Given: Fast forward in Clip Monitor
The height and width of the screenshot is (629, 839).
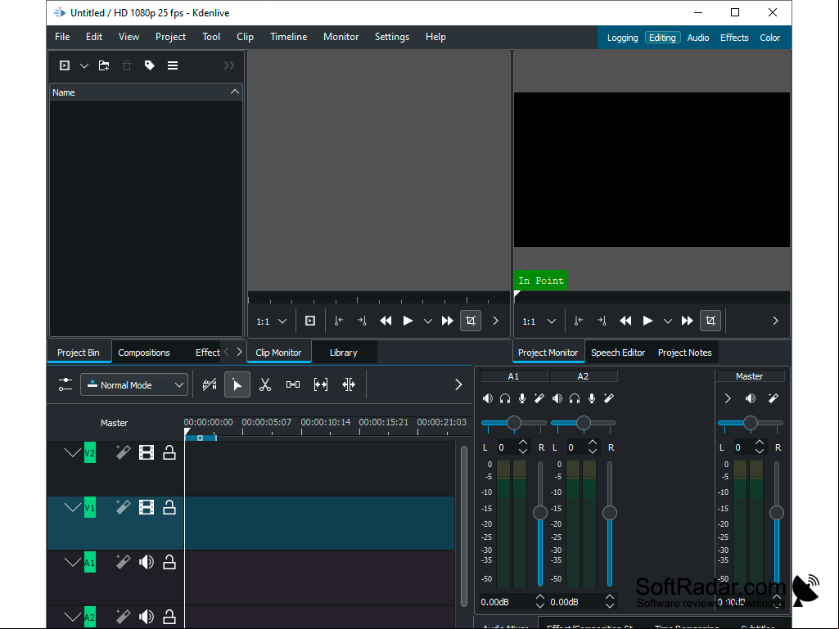Looking at the screenshot, I should pos(447,321).
